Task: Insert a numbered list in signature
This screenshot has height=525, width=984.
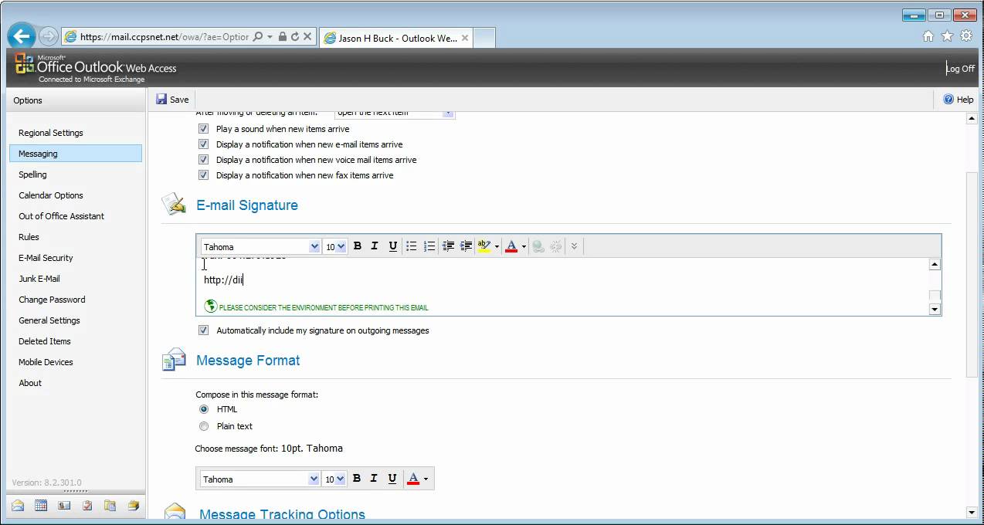Action: pos(429,246)
